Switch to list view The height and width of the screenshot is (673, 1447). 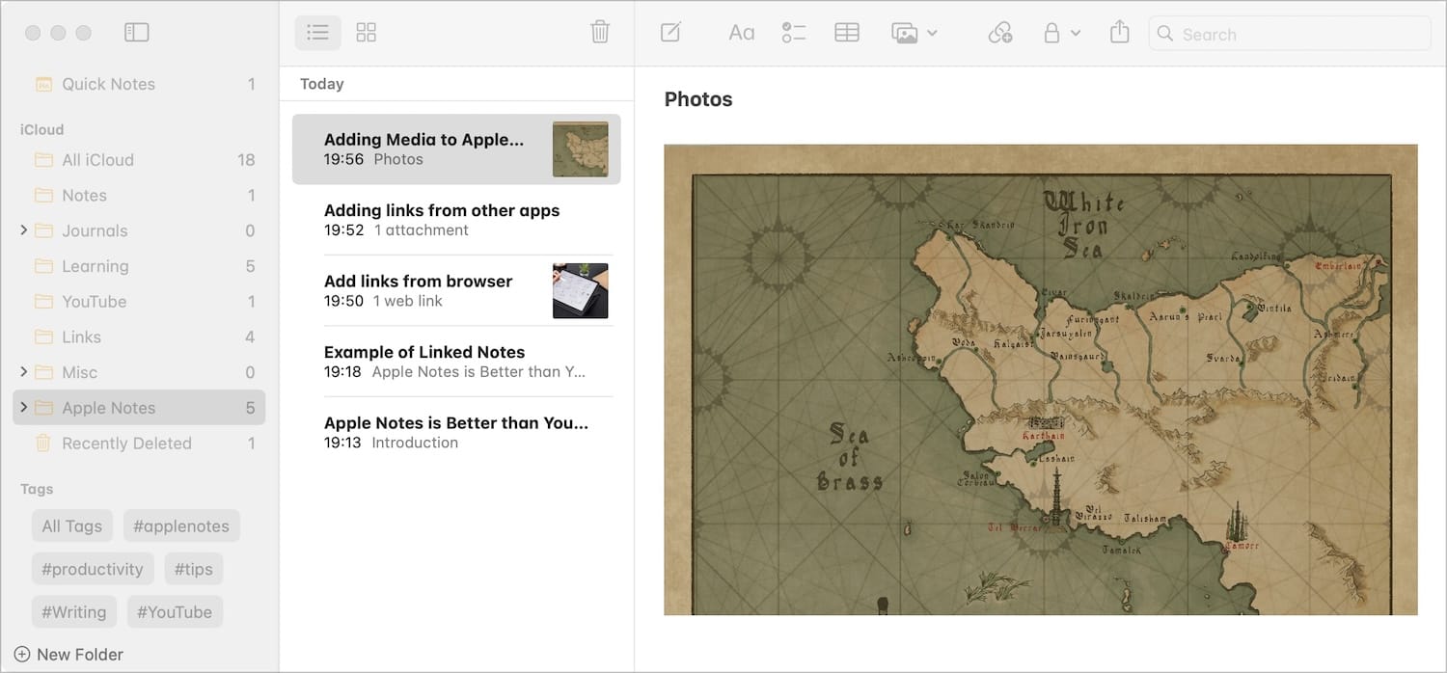coord(317,33)
